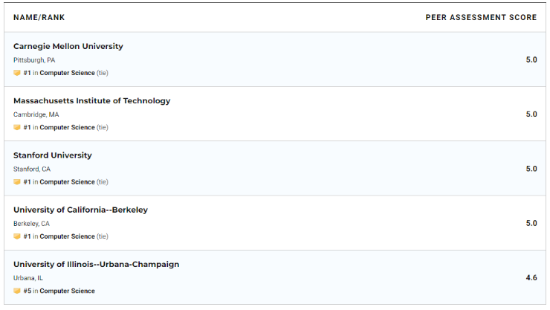550x310 pixels.
Task: Click the badge icon under Stanford University
Action: click(x=17, y=182)
